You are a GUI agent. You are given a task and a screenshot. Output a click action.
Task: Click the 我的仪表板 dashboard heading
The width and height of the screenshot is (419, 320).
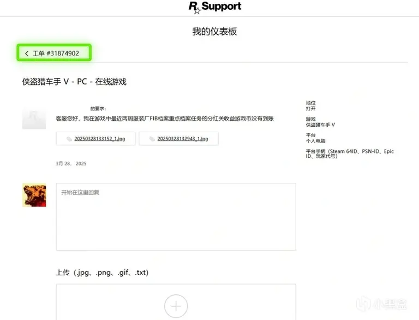click(214, 32)
